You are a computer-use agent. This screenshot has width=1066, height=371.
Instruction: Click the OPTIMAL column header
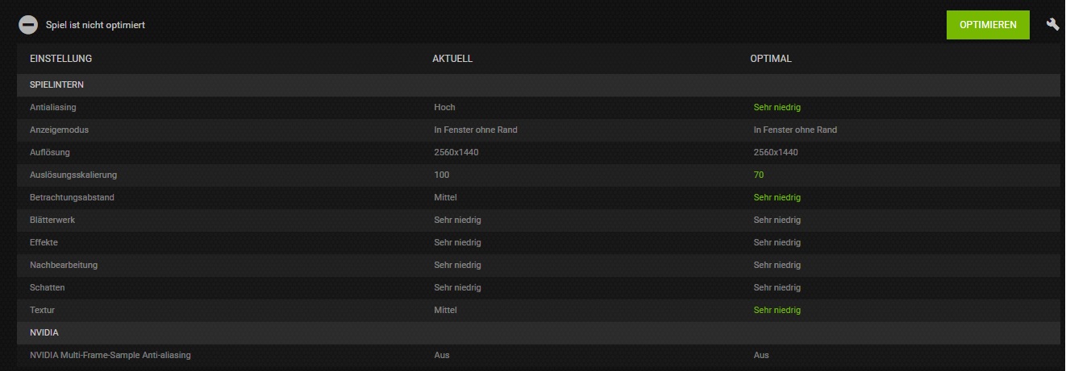coord(771,59)
